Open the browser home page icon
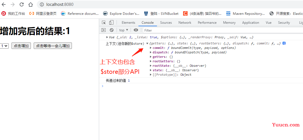This screenshot has width=303, height=140. pyautogui.click(x=31, y=4)
